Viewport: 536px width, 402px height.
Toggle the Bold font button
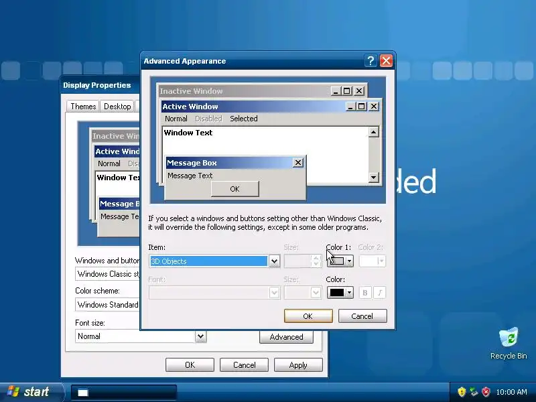pyautogui.click(x=364, y=293)
